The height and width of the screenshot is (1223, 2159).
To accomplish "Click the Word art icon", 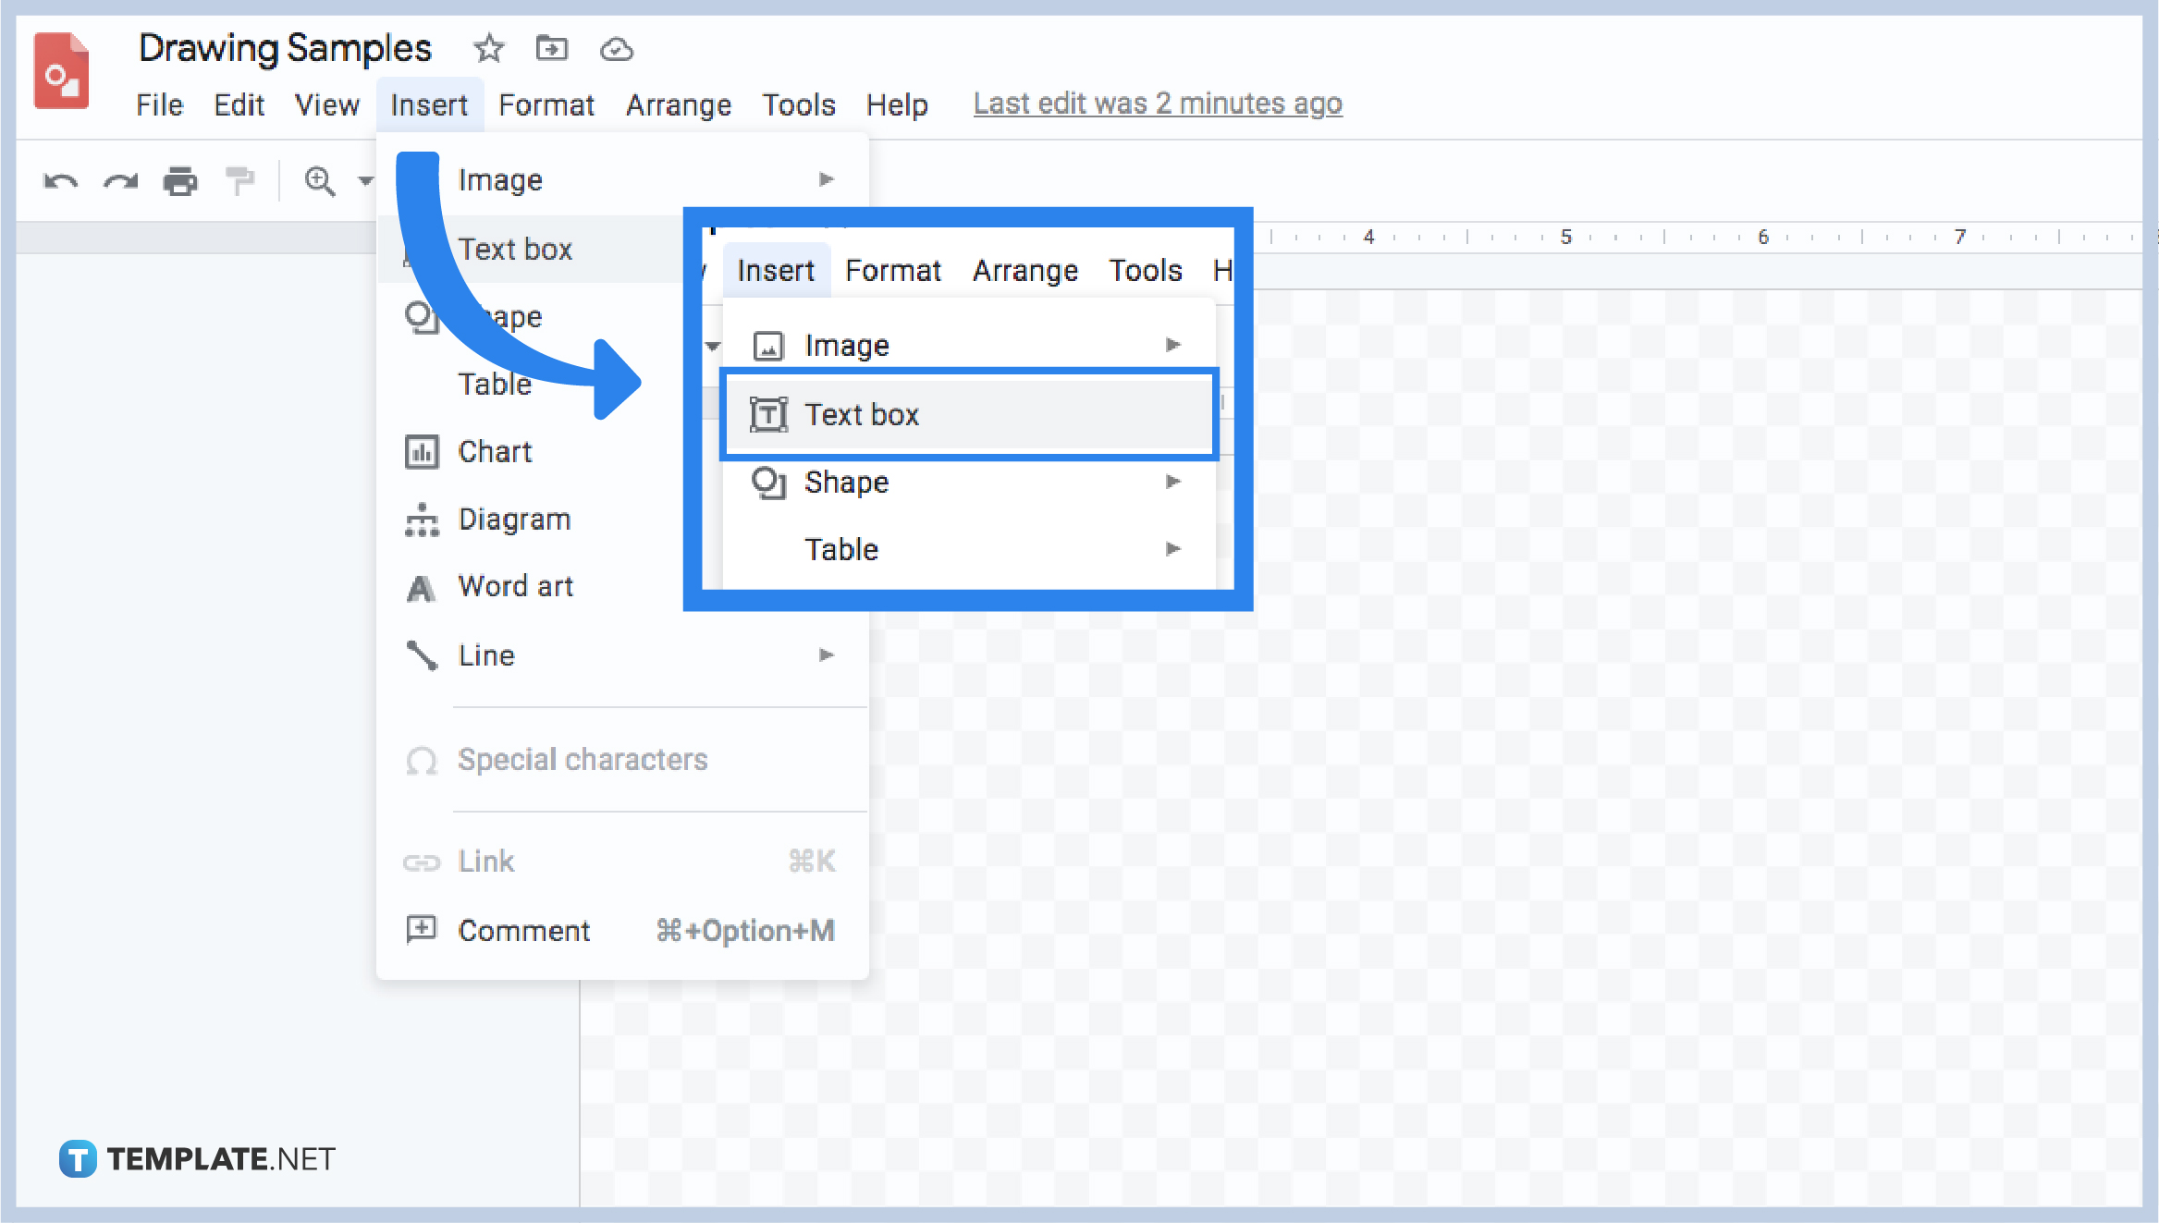I will [x=422, y=586].
